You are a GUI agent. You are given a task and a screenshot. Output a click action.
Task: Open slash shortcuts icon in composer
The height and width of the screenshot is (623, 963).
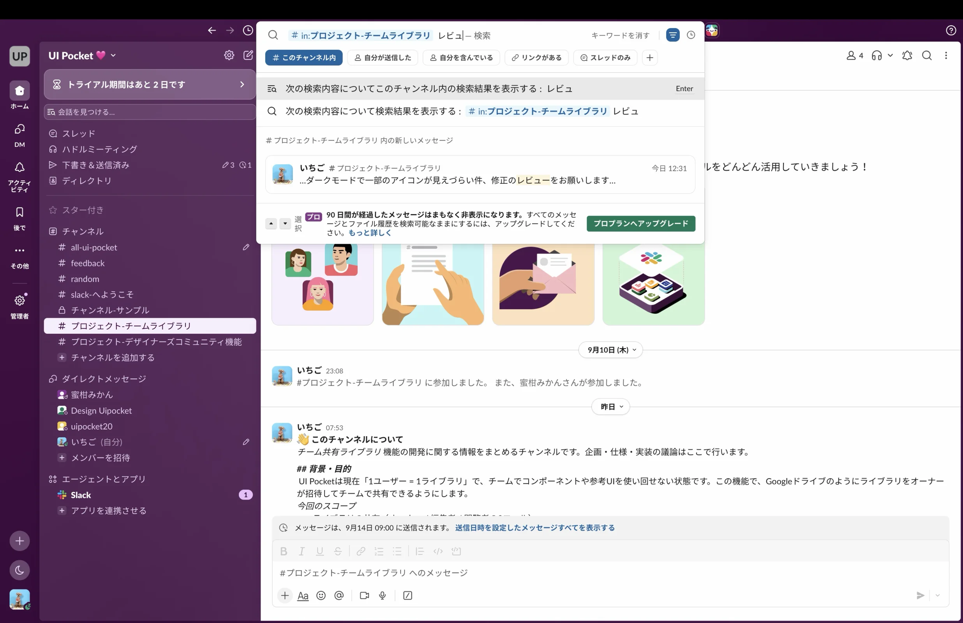click(x=407, y=595)
